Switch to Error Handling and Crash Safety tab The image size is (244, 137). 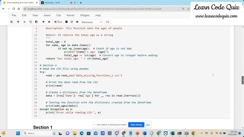pos(20,3)
